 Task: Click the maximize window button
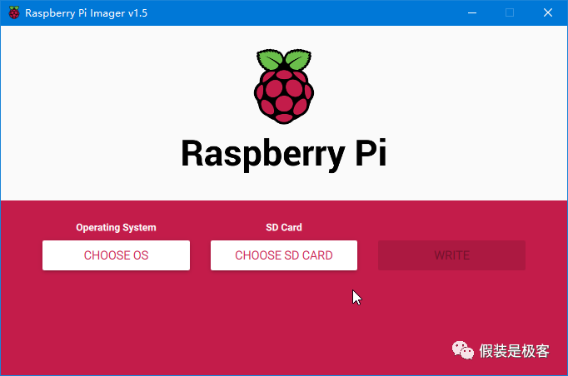(510, 12)
